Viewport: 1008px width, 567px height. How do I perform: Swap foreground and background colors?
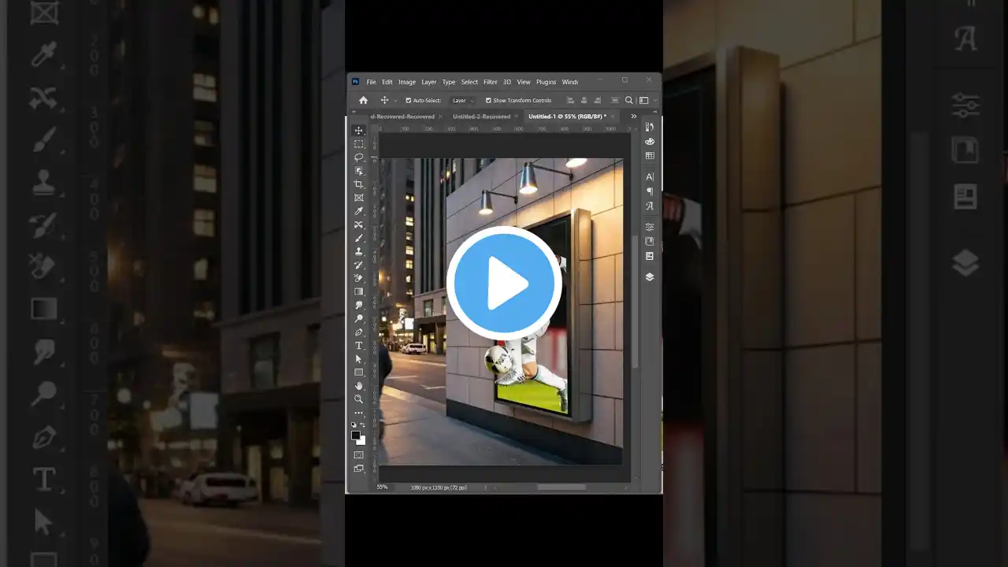pyautogui.click(x=363, y=424)
